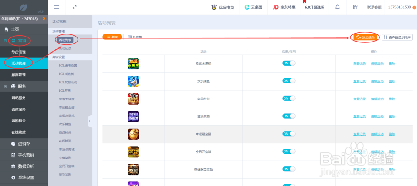Click the notification bell icon
Viewport: 417px width, 186px height.
coord(337,7)
